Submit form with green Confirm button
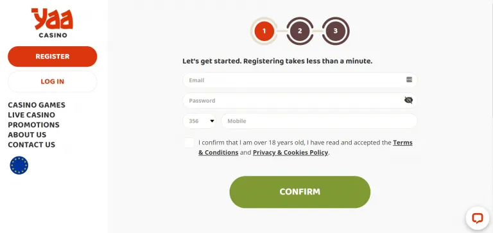The image size is (493, 233). coord(300,192)
